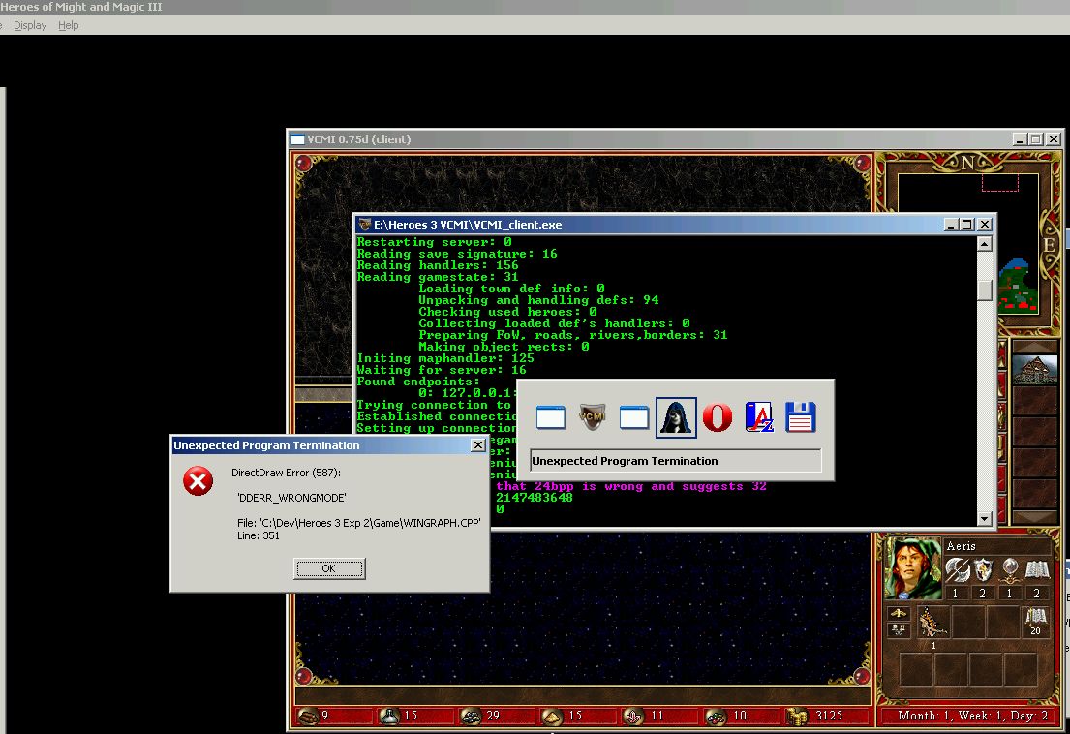Image resolution: width=1070 pixels, height=734 pixels.
Task: Select the Opera browser icon in switcher
Action: 718,417
